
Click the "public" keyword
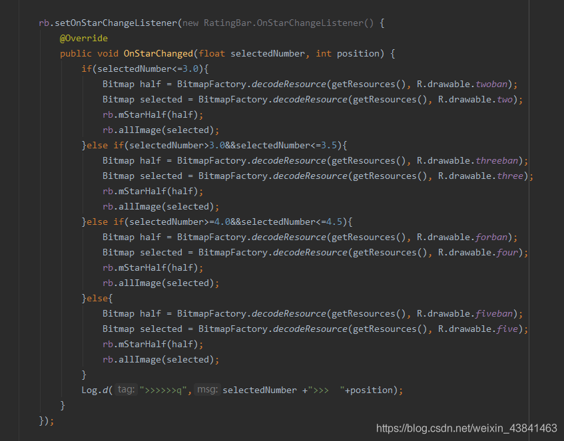tap(76, 54)
